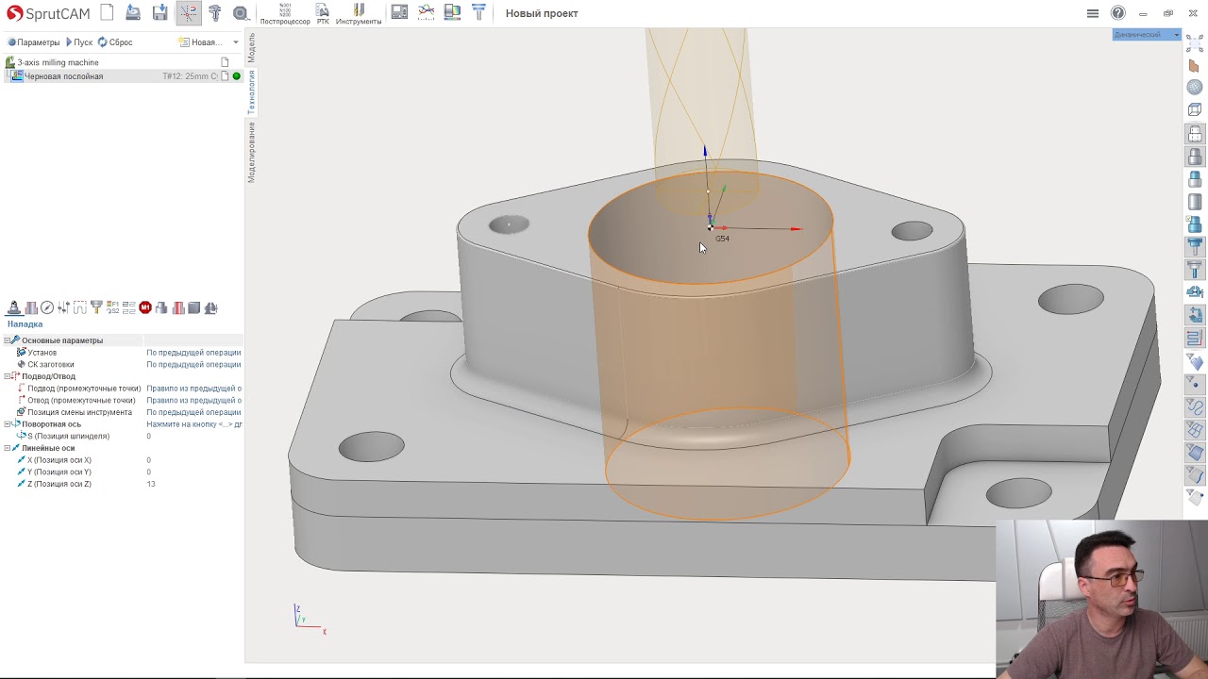The image size is (1208, 679).
Task: Open feeds and speeds F1 S2 icon
Action: [x=112, y=307]
